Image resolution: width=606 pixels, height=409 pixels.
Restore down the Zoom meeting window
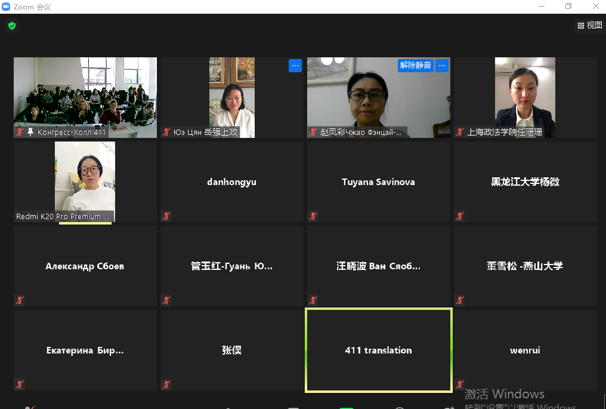pos(568,6)
